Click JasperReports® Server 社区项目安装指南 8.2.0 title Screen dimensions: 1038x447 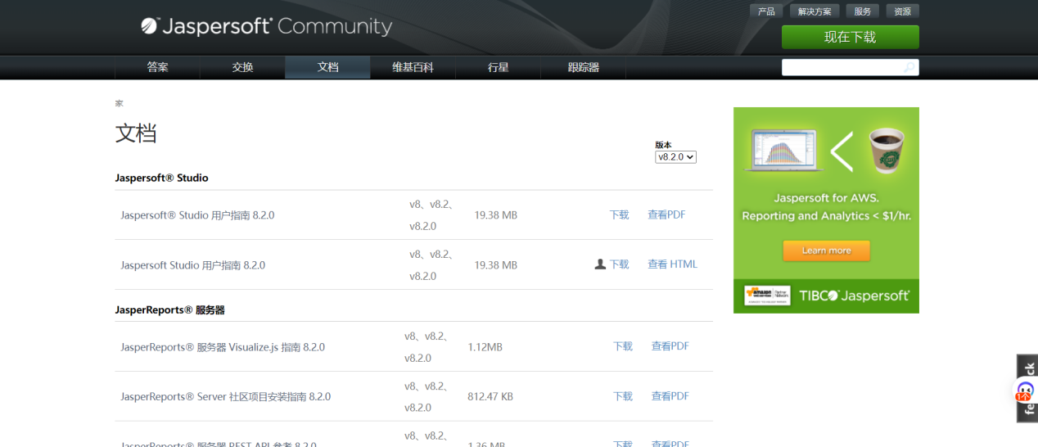tap(225, 397)
